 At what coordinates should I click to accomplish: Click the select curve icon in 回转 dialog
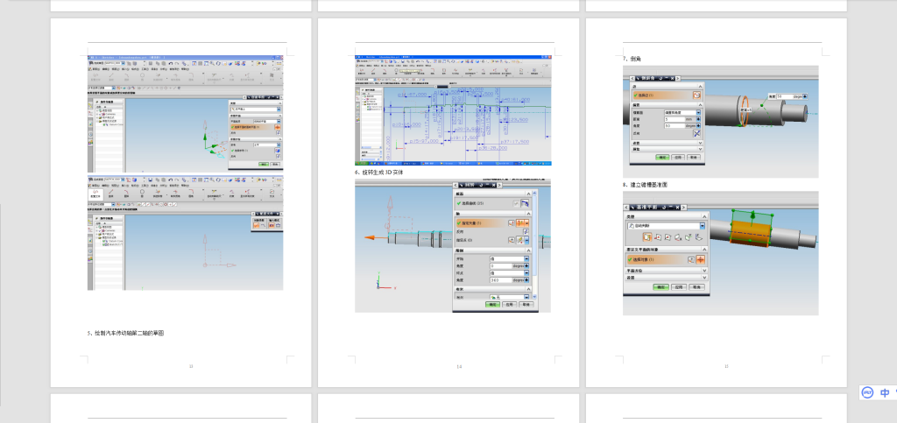point(525,203)
